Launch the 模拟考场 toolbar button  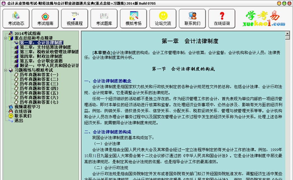[133, 19]
